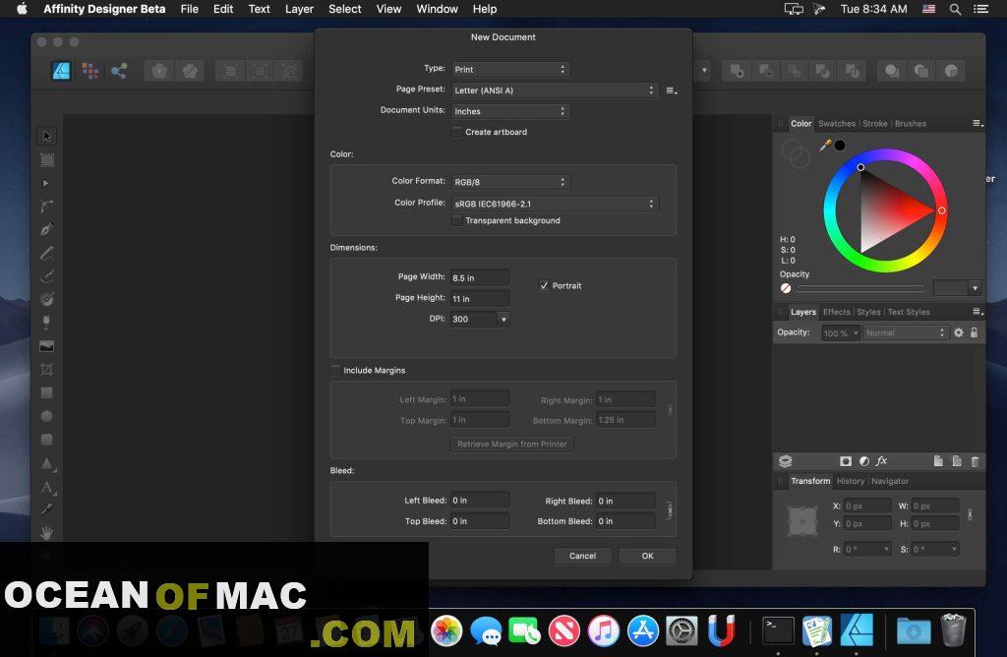
Task: Click the Delete Layer trash icon
Action: point(975,461)
